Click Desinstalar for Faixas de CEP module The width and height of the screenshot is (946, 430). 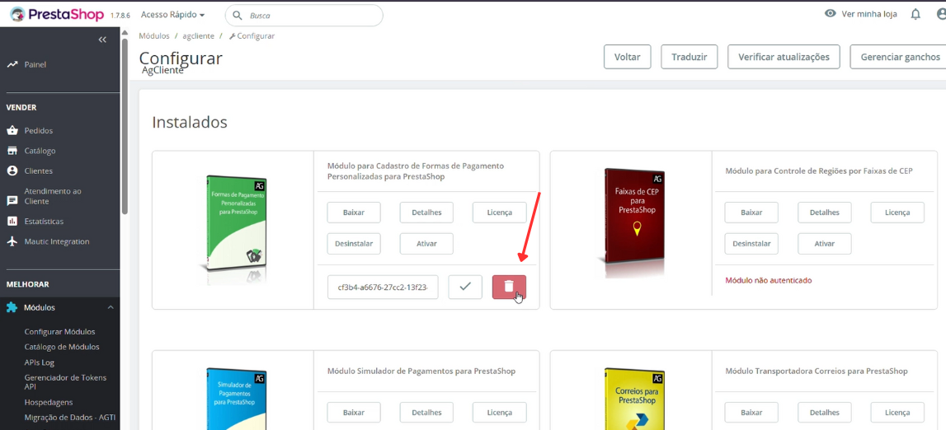(751, 244)
